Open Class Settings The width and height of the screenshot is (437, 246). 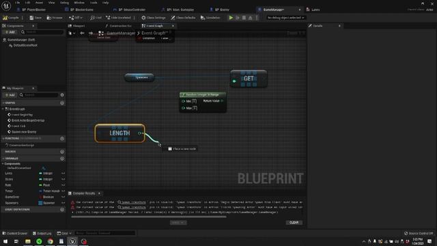pyautogui.click(x=153, y=18)
